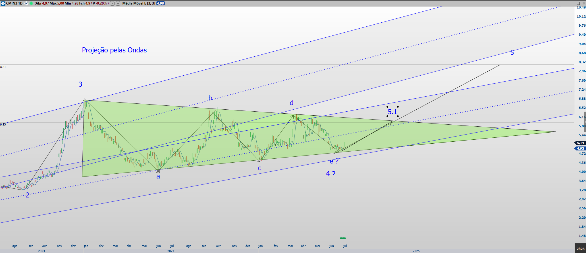Click the 2h23 countdown timer box
586x253 pixels.
click(580, 248)
